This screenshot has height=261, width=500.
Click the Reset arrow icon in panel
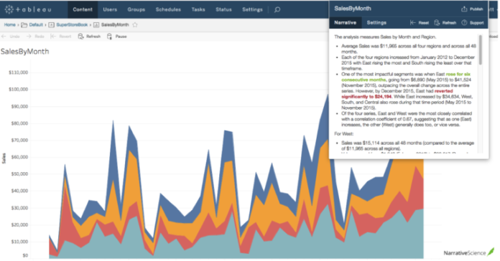pos(412,23)
